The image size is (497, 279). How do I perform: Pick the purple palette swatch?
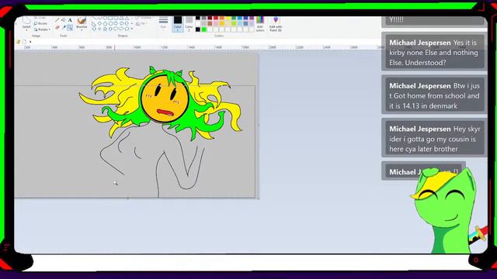point(252,18)
